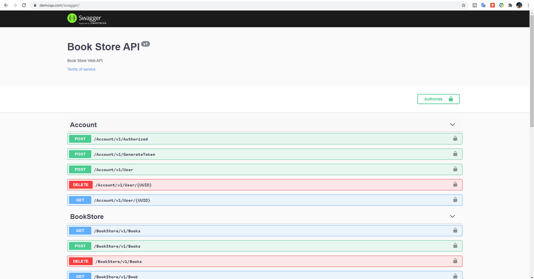Expand the POST /Account/v1/User operation
Screen dimensions: 534x279
(x=265, y=169)
